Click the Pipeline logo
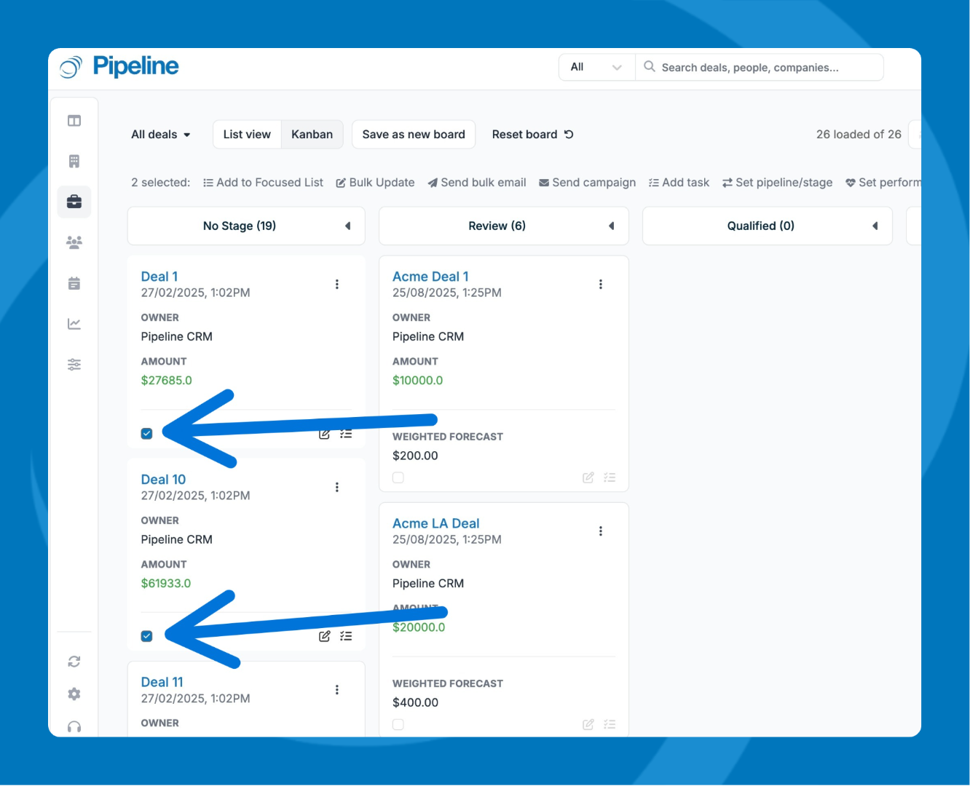Viewport: 970px width, 786px height. pyautogui.click(x=119, y=67)
